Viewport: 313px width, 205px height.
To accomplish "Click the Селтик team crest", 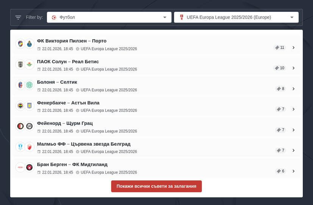I will click(x=30, y=85).
